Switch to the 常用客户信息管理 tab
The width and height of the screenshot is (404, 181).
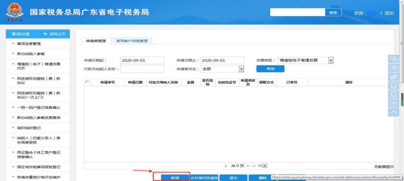tap(132, 41)
